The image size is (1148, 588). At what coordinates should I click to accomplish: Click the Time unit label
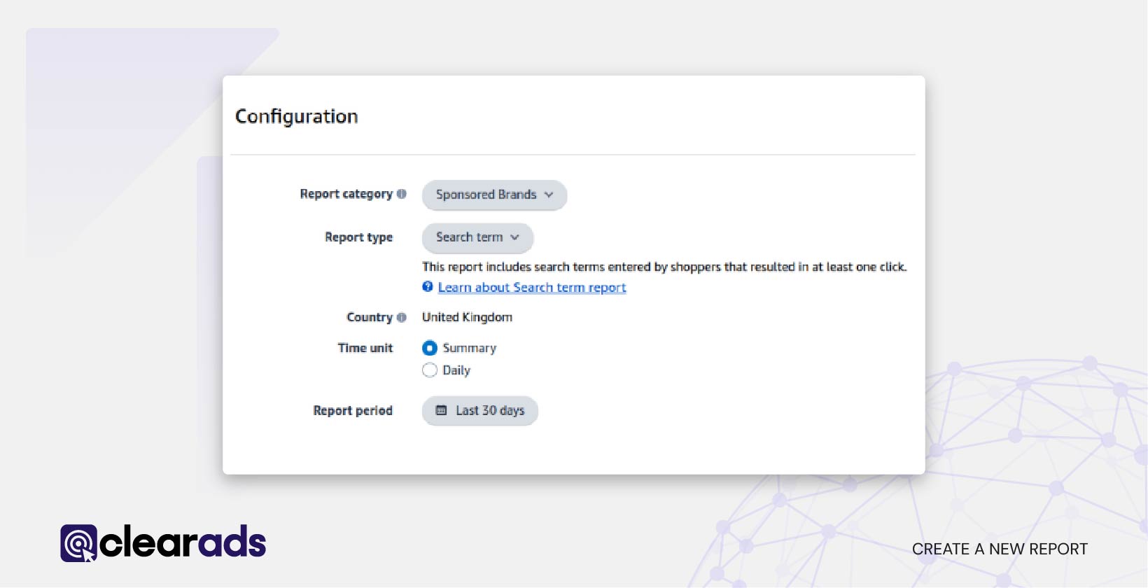coord(365,348)
